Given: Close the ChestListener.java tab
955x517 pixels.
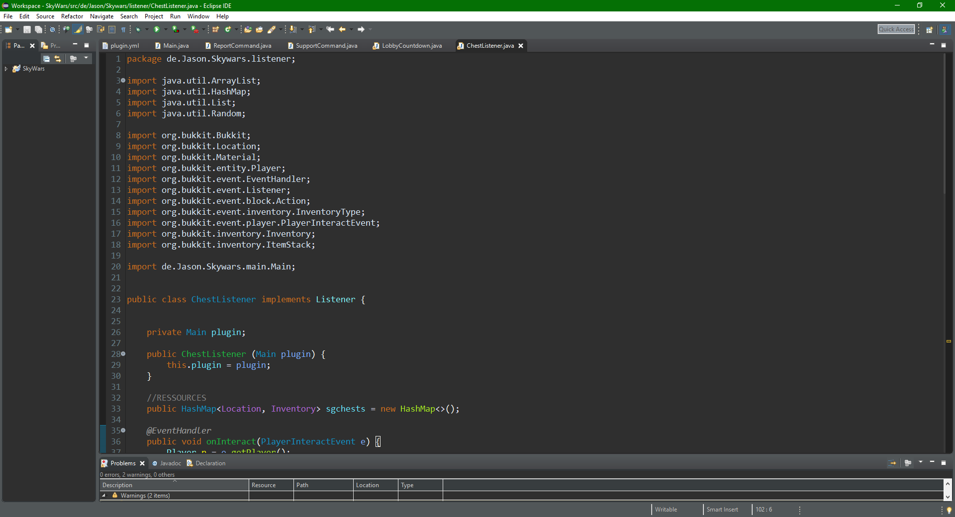Looking at the screenshot, I should (521, 46).
